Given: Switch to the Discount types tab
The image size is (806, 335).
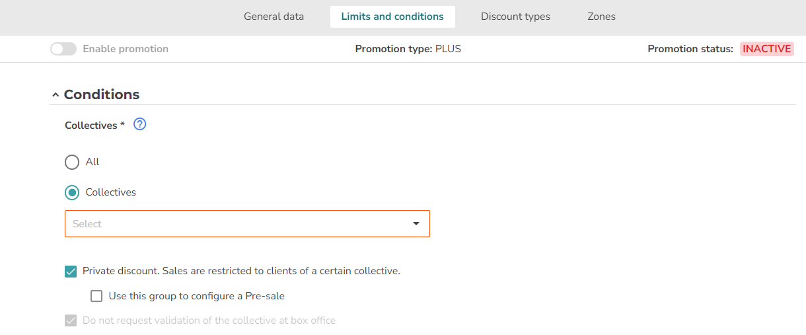Looking at the screenshot, I should 515,17.
